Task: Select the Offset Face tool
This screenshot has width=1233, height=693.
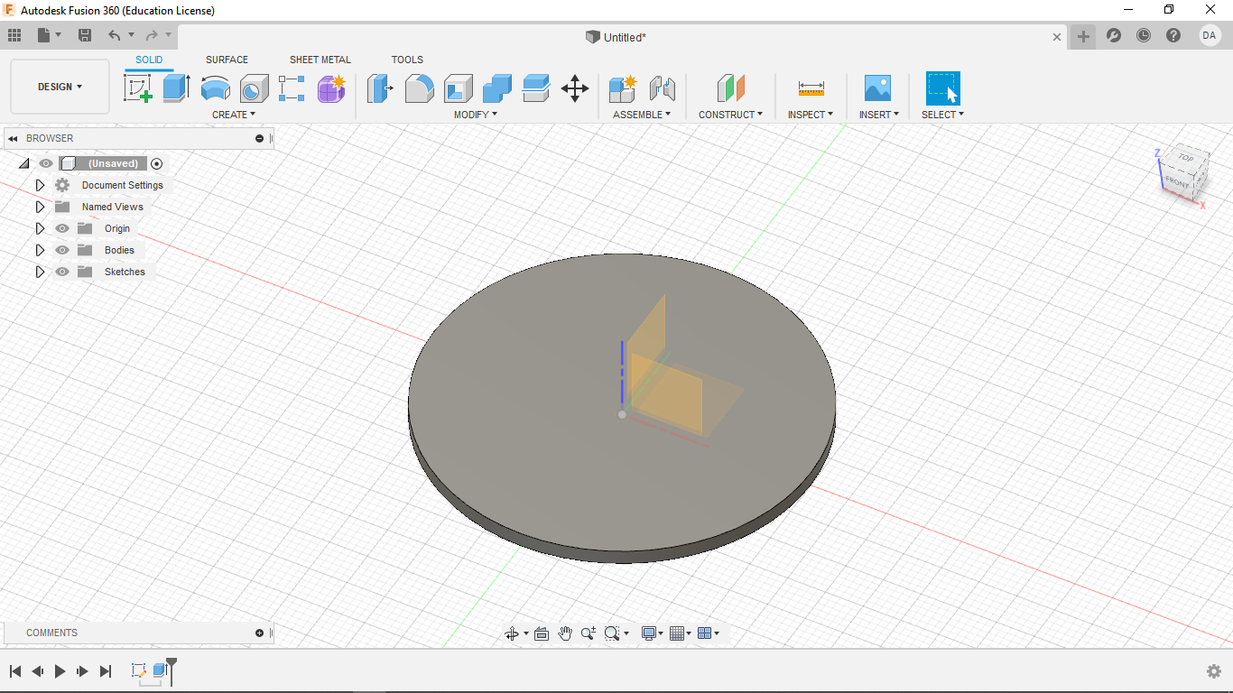Action: tap(536, 88)
